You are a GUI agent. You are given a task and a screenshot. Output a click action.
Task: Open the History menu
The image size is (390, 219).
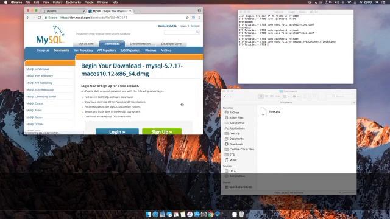pyautogui.click(x=57, y=2)
